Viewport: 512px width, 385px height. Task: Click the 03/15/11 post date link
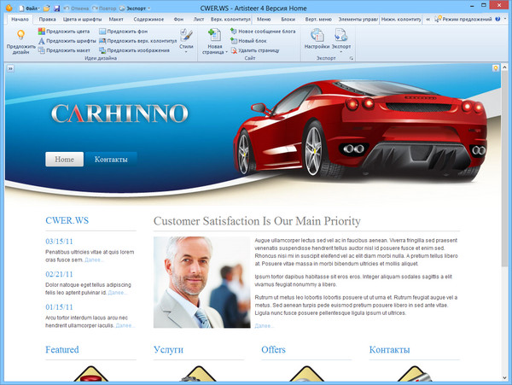point(60,242)
